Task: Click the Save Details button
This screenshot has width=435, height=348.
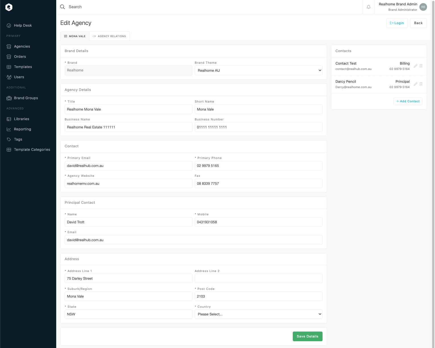Action: click(x=308, y=336)
